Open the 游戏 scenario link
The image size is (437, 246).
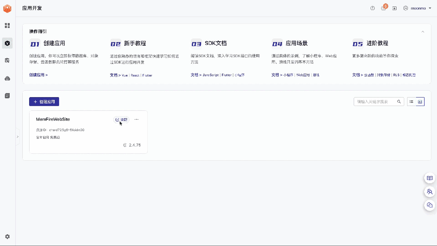click(x=316, y=75)
